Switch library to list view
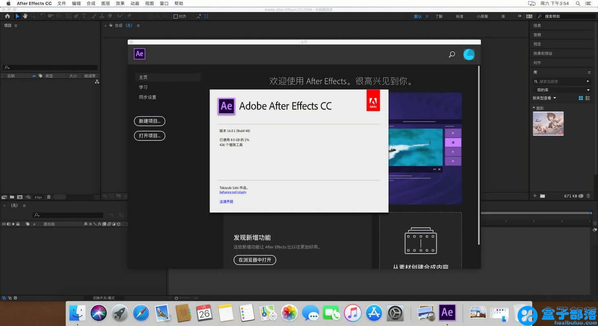The image size is (598, 326). (588, 98)
